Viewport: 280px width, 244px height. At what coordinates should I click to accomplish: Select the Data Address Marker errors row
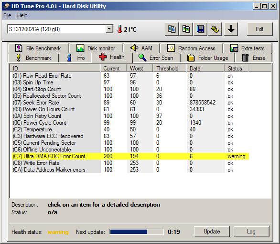130,170
